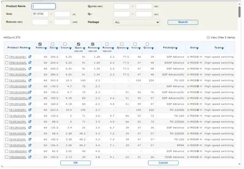Open the TPW1R306PL product link
244x169 pixels.
[x=18, y=63]
